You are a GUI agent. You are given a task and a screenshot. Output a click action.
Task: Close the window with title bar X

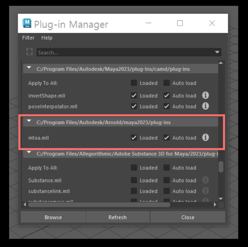[x=212, y=23]
